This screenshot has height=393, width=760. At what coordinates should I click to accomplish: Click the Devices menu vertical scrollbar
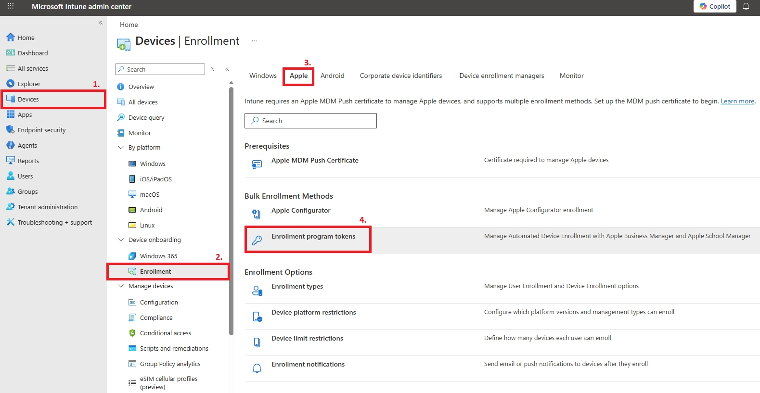point(231,210)
